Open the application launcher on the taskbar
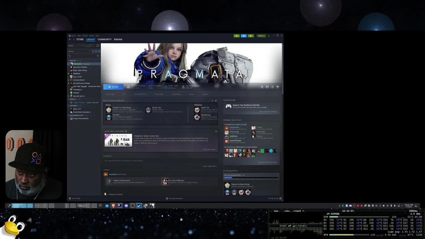Screen dimensions: 425x239 coord(9,205)
